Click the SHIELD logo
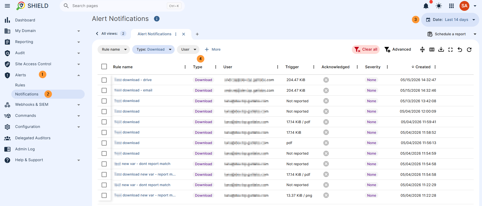 pos(32,6)
